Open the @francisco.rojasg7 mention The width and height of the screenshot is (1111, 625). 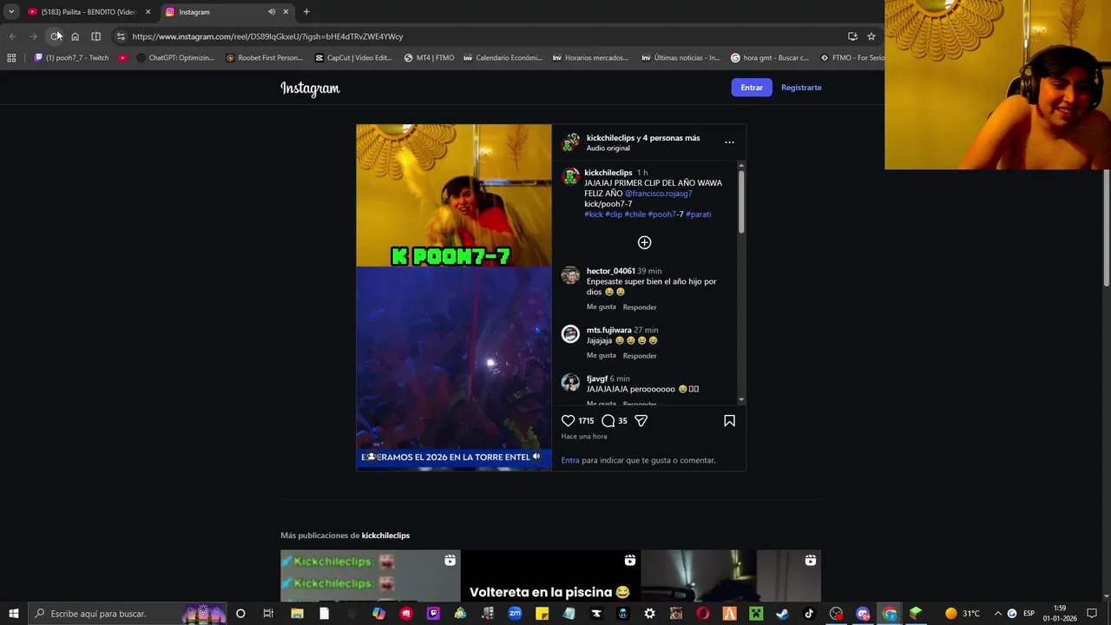pyautogui.click(x=659, y=194)
